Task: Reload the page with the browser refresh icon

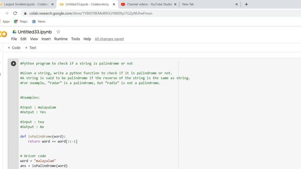Action: 15,13
